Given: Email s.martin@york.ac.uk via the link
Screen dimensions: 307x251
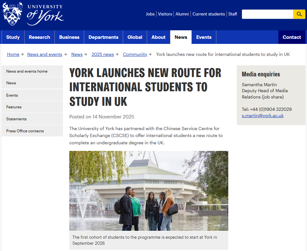Looking at the screenshot, I should tap(263, 116).
